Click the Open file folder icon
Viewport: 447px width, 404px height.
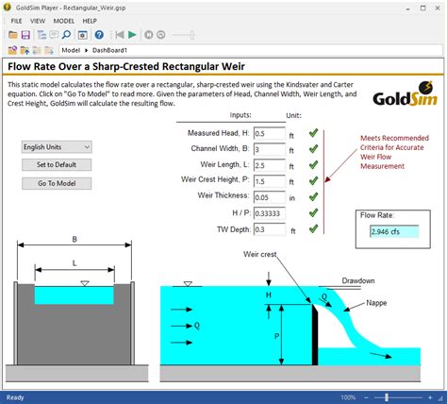click(13, 35)
